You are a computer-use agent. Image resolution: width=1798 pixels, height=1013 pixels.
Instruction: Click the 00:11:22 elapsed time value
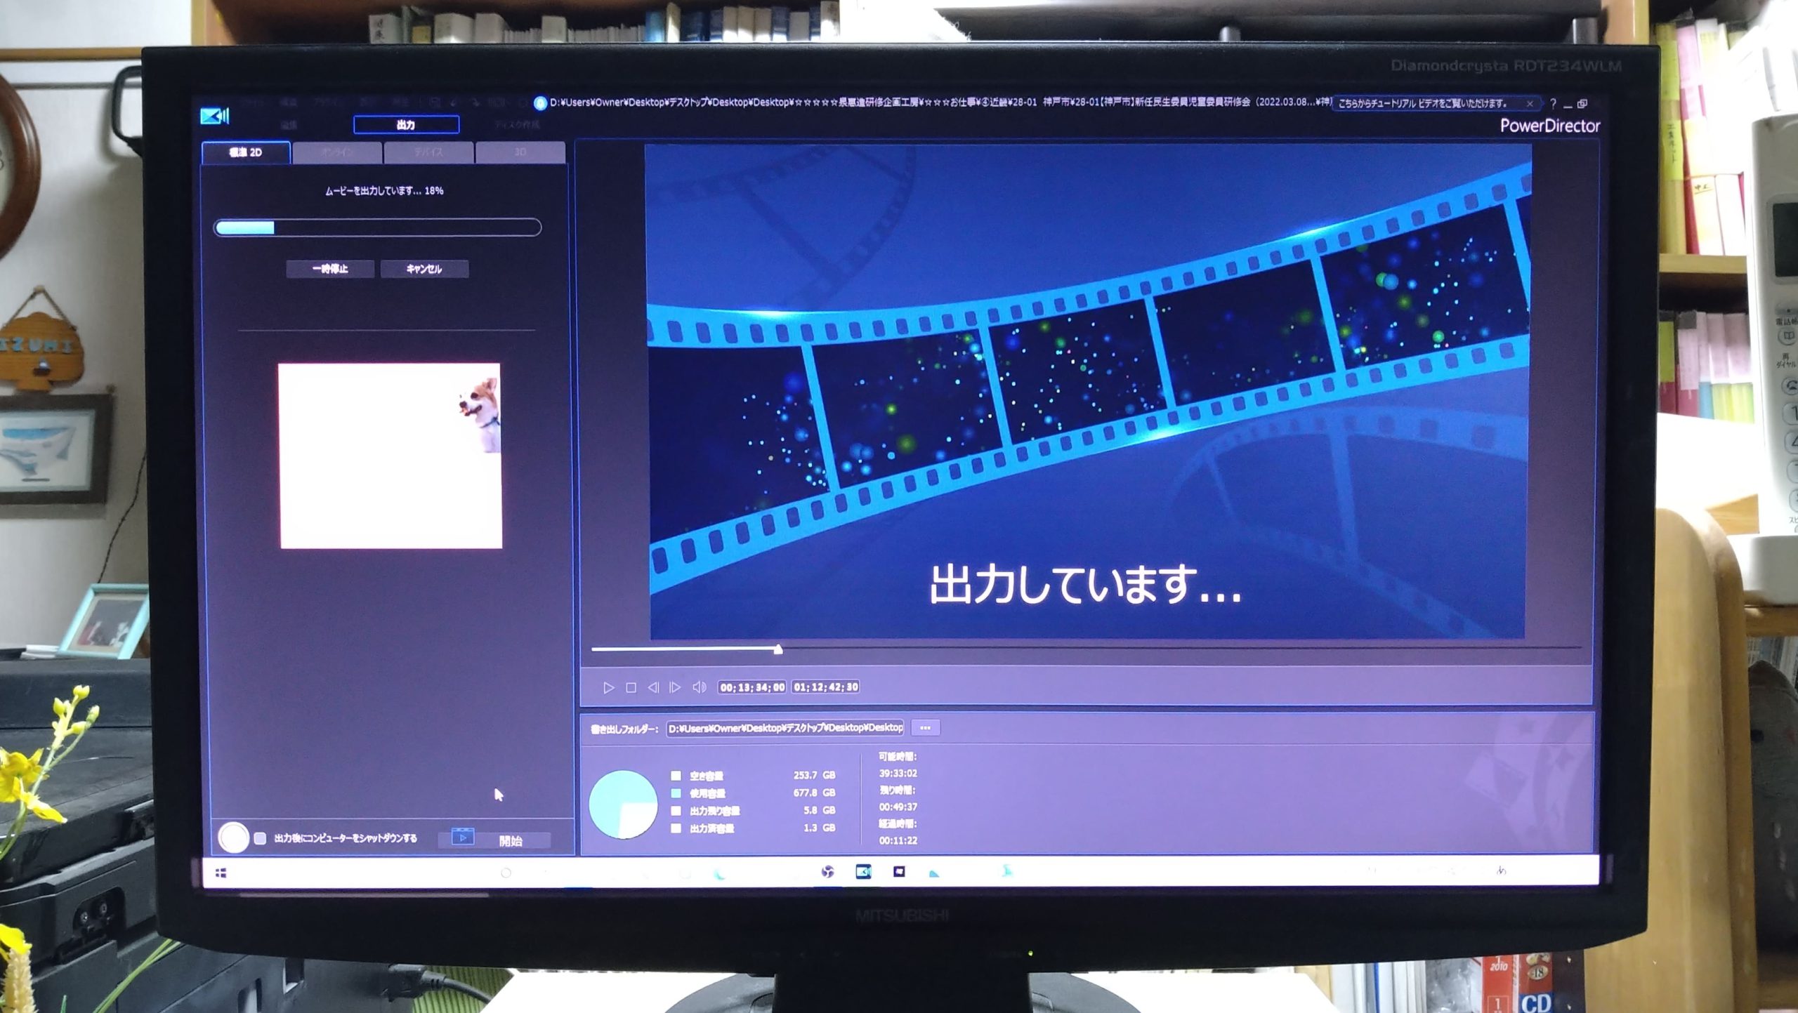point(898,841)
